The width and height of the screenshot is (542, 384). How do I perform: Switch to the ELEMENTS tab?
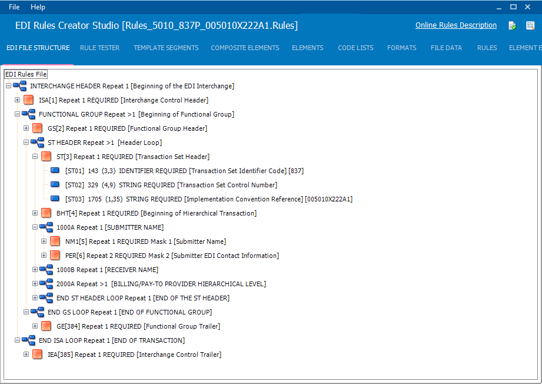308,48
